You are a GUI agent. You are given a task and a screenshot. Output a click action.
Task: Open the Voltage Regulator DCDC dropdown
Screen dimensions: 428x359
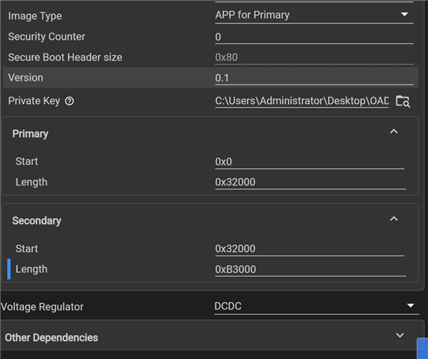(317, 307)
